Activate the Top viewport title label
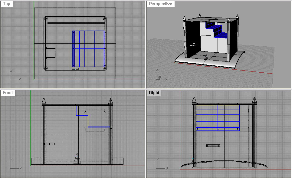The width and height of the screenshot is (292, 178). coord(7,4)
